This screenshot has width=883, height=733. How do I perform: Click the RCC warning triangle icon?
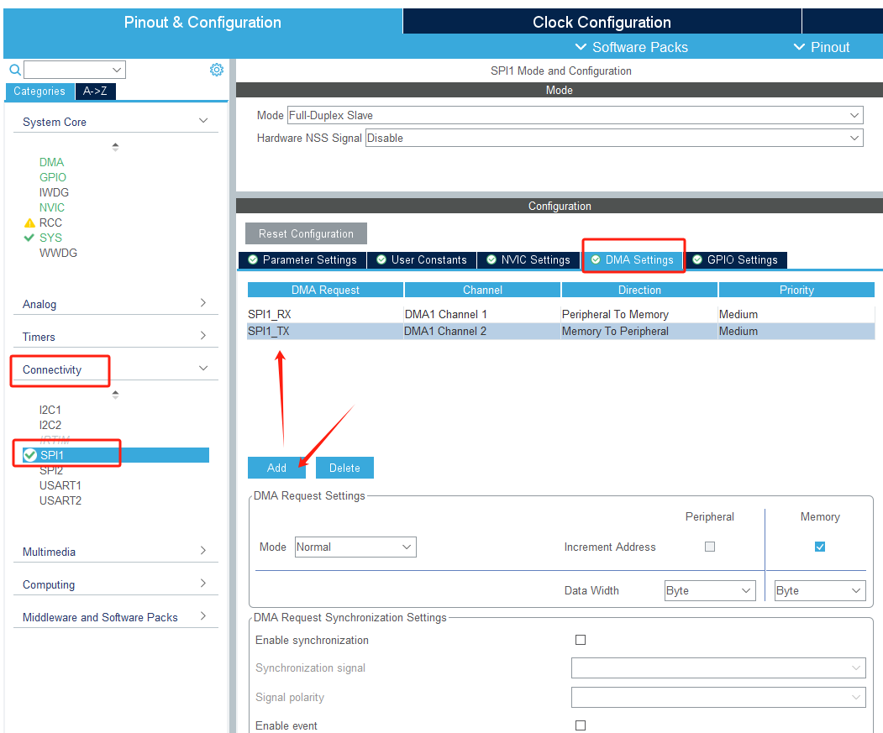30,223
